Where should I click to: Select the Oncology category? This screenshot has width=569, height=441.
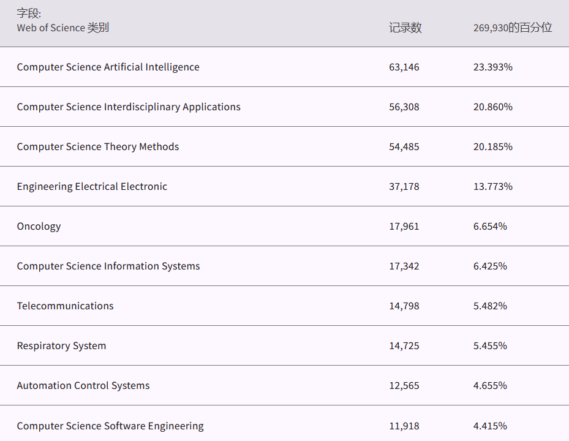click(39, 227)
